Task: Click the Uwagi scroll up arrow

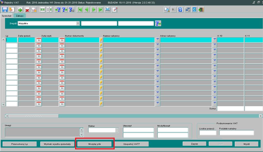Action: point(81,130)
